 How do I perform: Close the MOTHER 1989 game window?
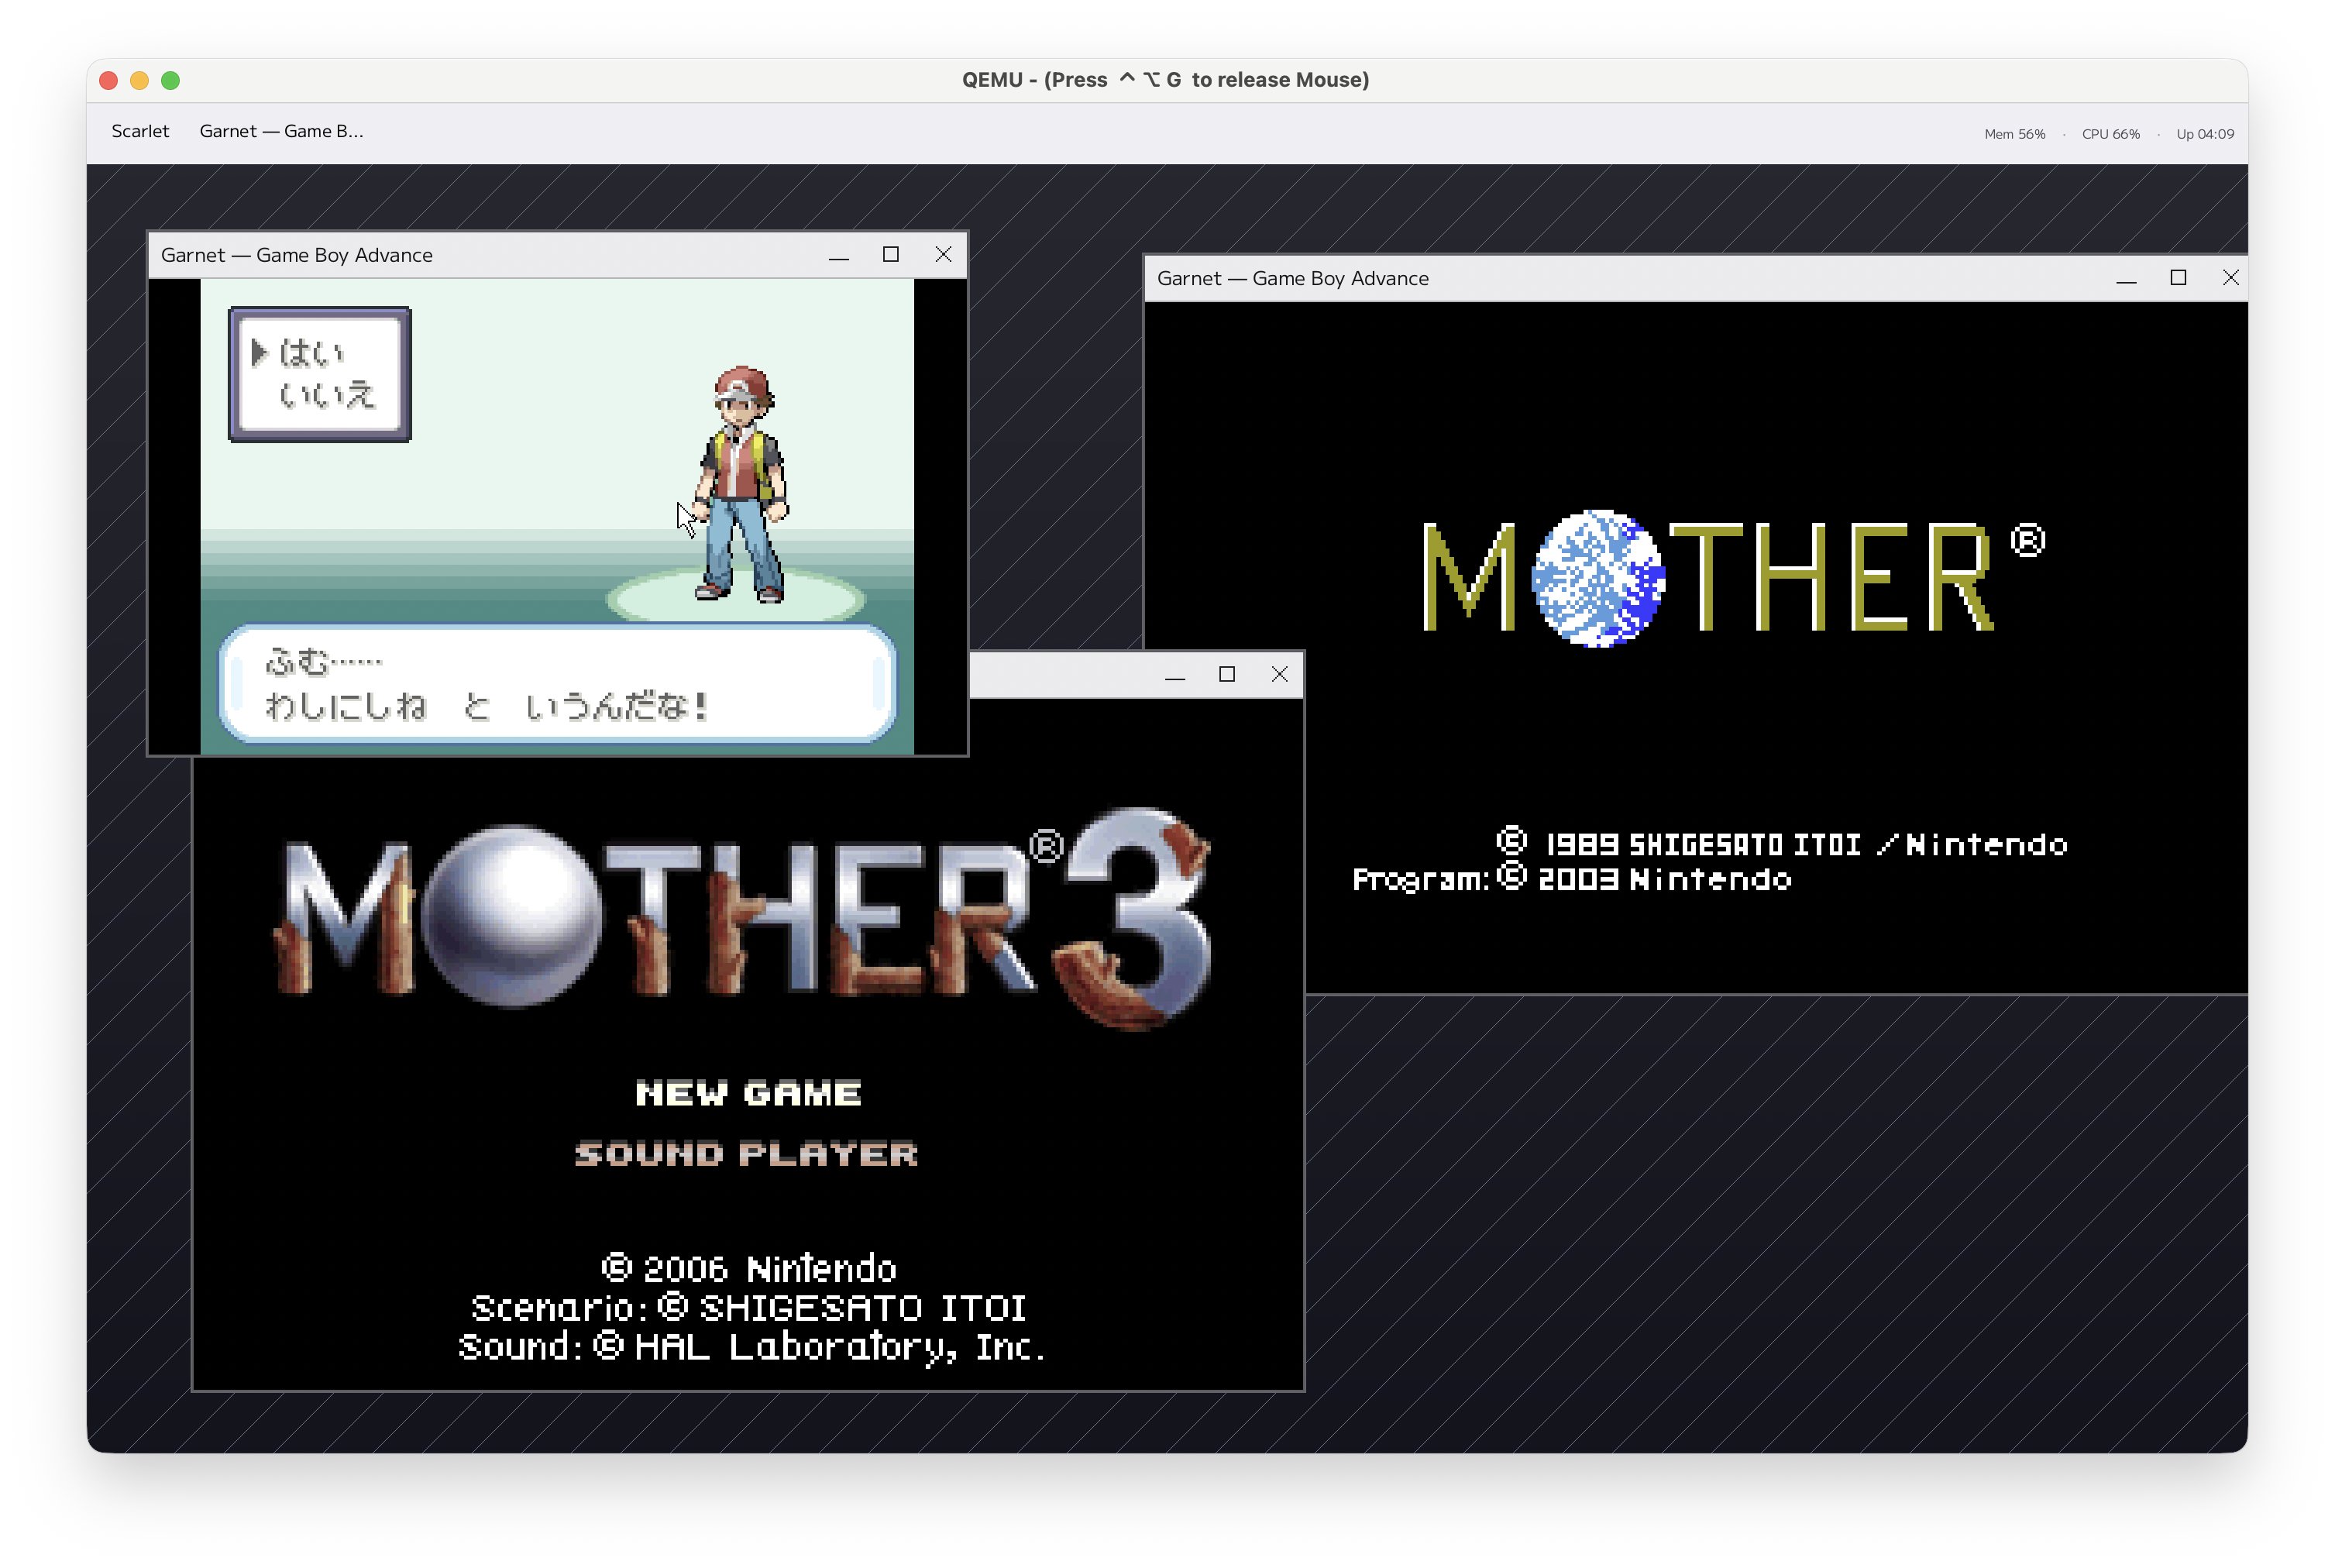point(2230,278)
